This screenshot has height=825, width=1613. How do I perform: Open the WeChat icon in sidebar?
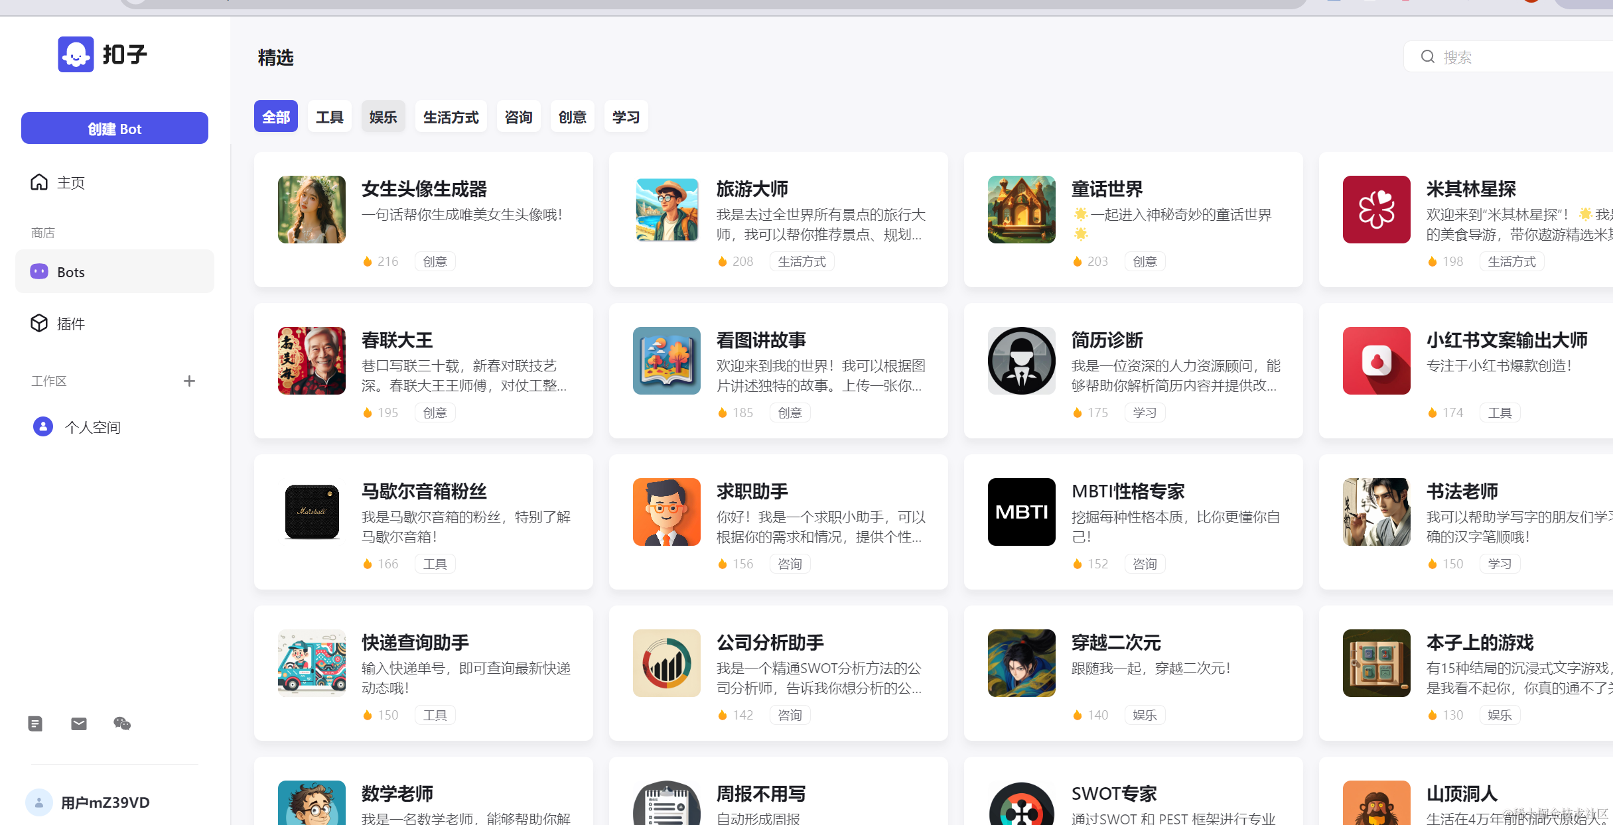122,724
